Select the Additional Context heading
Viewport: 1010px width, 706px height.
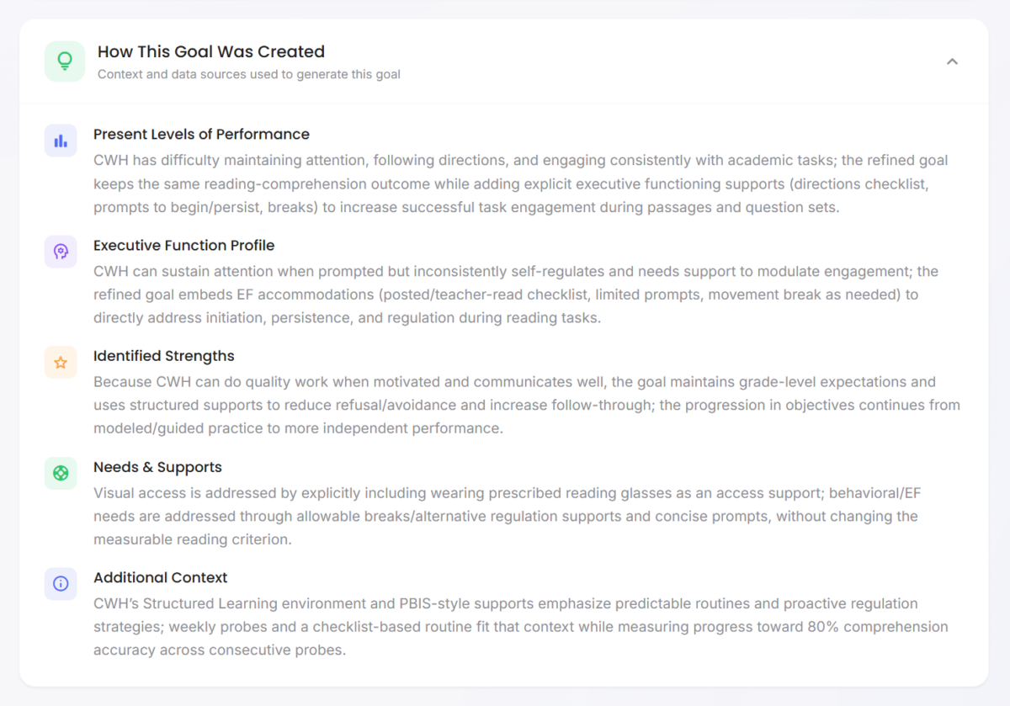pos(160,577)
